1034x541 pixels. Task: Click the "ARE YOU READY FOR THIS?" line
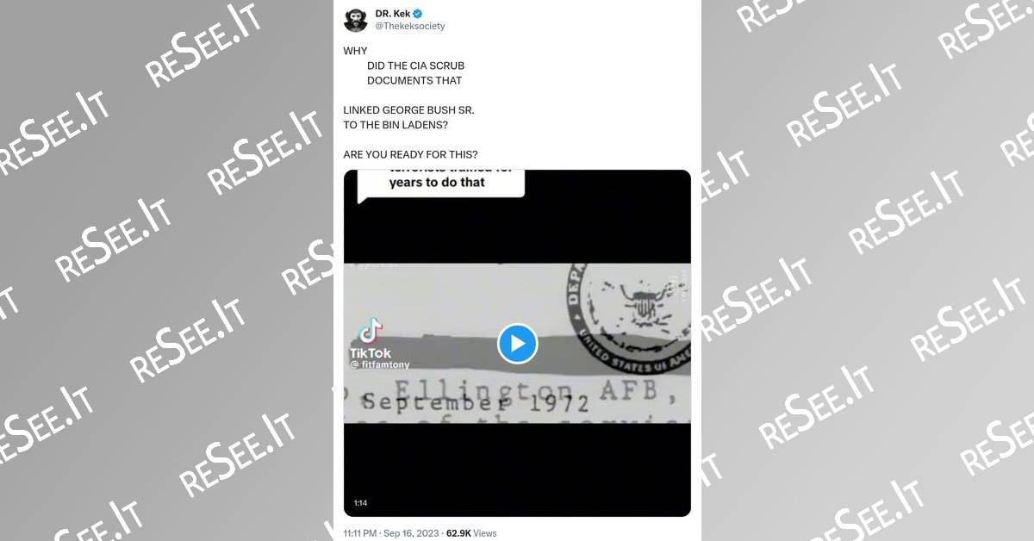click(410, 155)
